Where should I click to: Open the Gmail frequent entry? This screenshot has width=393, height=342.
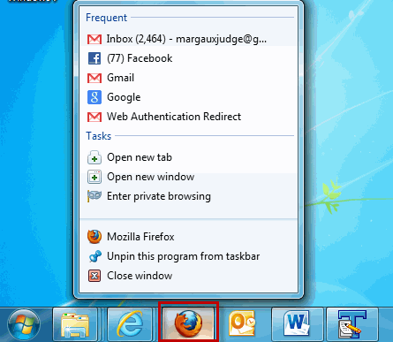coord(188,78)
